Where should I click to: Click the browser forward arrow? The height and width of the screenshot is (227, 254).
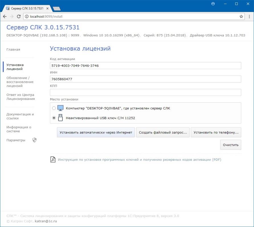pyautogui.click(x=12, y=16)
